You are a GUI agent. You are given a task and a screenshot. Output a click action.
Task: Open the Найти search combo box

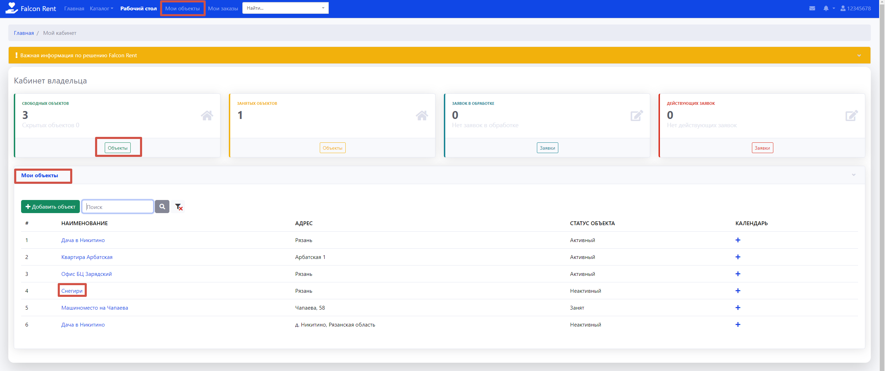point(285,8)
